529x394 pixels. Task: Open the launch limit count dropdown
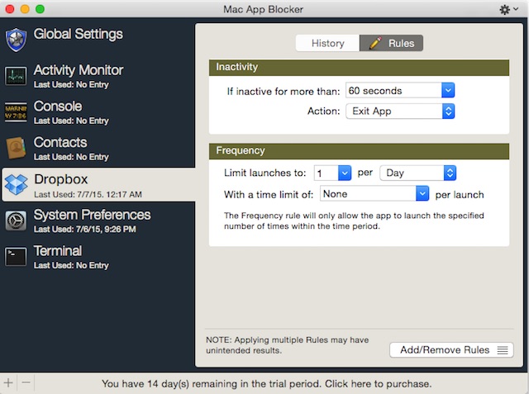(x=332, y=173)
